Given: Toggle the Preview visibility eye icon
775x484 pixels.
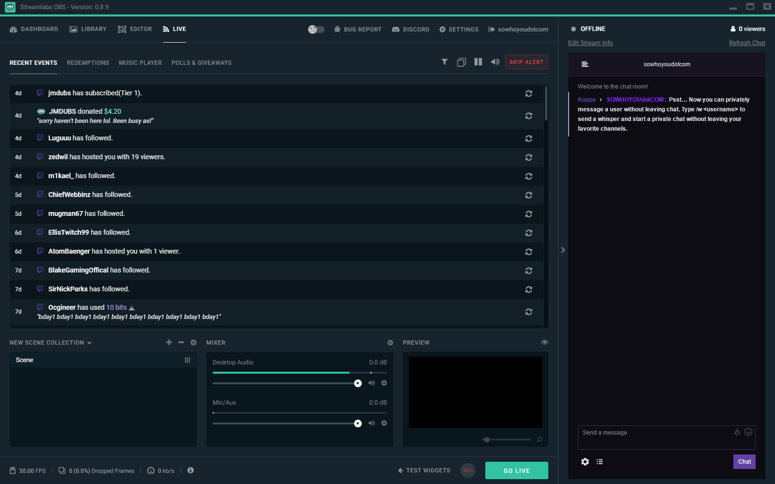Looking at the screenshot, I should click(544, 342).
